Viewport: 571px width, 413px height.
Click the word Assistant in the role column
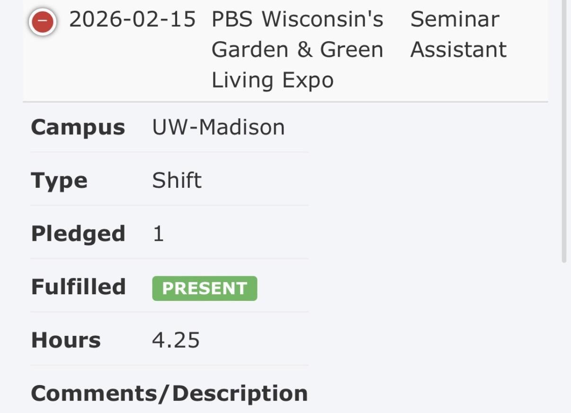[458, 50]
